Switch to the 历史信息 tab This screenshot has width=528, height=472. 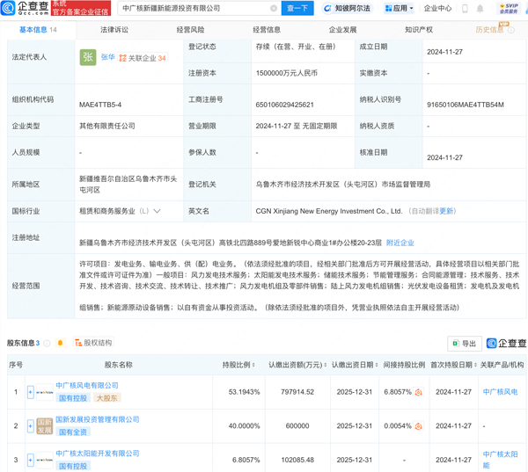[x=489, y=30]
